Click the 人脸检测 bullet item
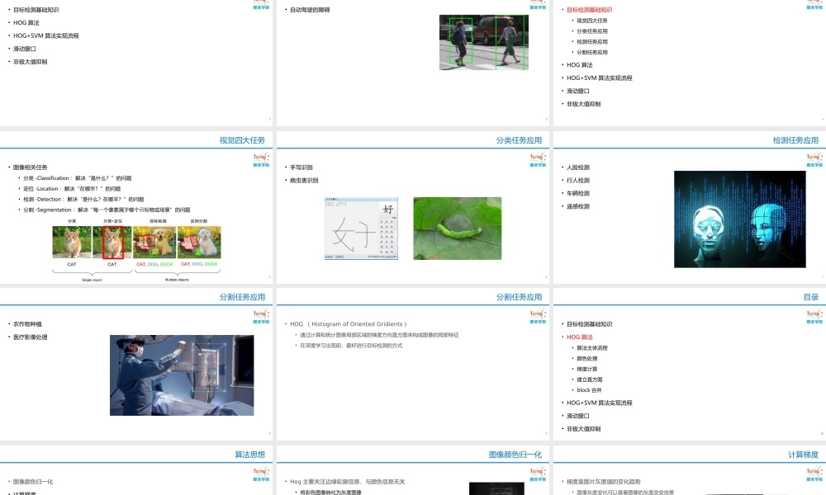826x495 pixels. pyautogui.click(x=576, y=167)
